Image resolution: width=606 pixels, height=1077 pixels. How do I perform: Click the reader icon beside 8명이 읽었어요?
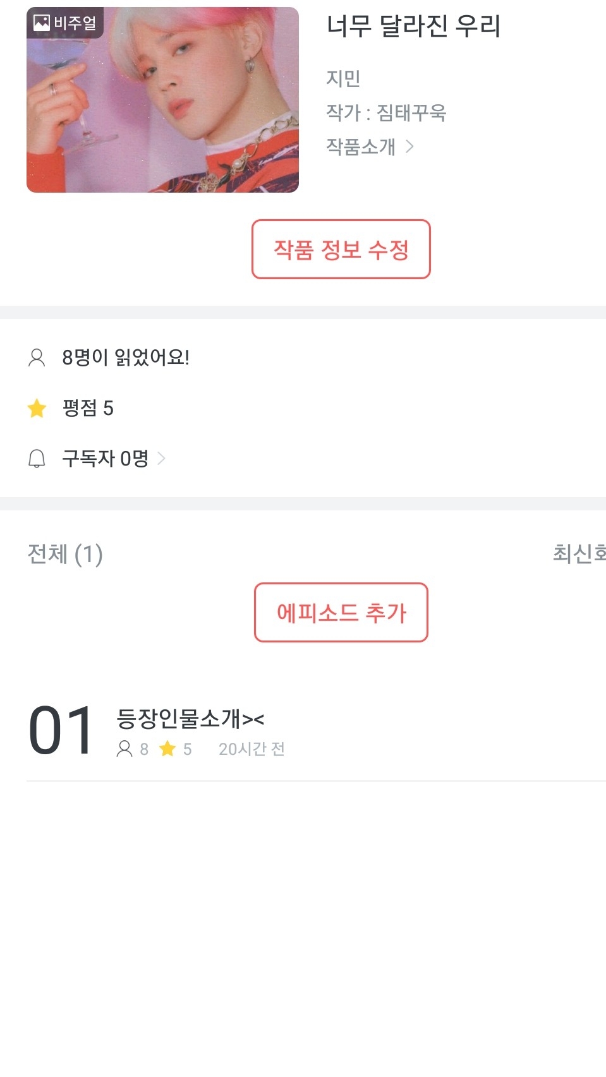[x=37, y=358]
